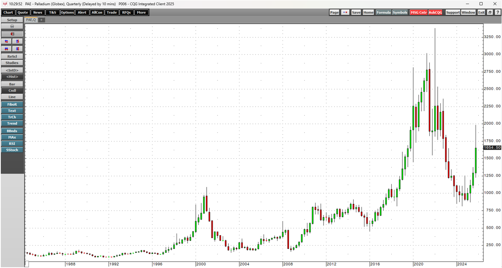
Task: Click the minus-plus icon beside Page
Action: tap(345, 12)
